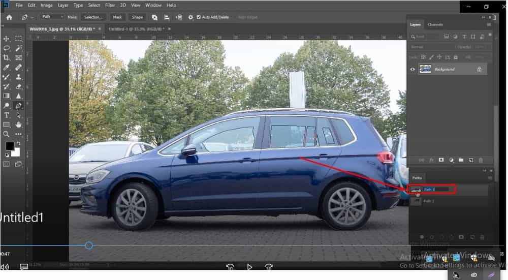Select the Dodge tool
The height and width of the screenshot is (280, 508).
point(6,106)
